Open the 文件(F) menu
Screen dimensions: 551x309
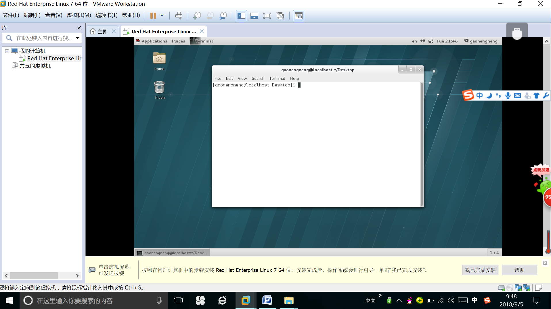11,15
